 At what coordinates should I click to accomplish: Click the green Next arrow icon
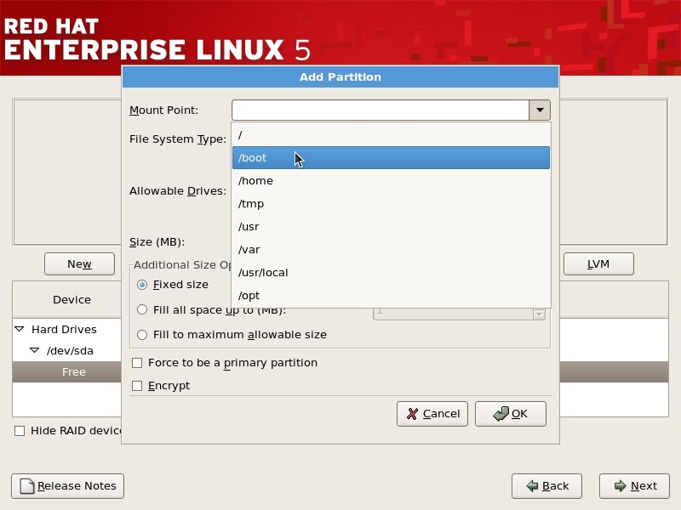click(621, 486)
